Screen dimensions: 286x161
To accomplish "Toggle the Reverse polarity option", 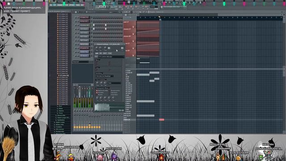I will (114, 90).
